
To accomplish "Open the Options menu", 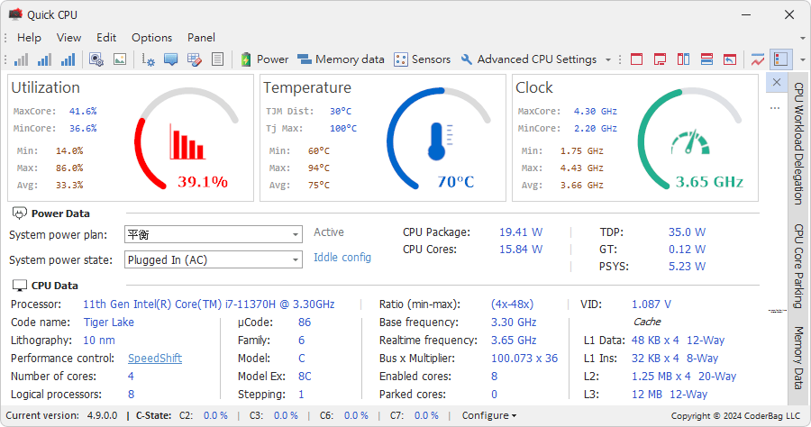I will [x=151, y=38].
